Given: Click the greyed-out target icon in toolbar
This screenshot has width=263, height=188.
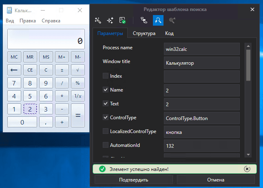Looking at the screenshot, I should pyautogui.click(x=172, y=20).
